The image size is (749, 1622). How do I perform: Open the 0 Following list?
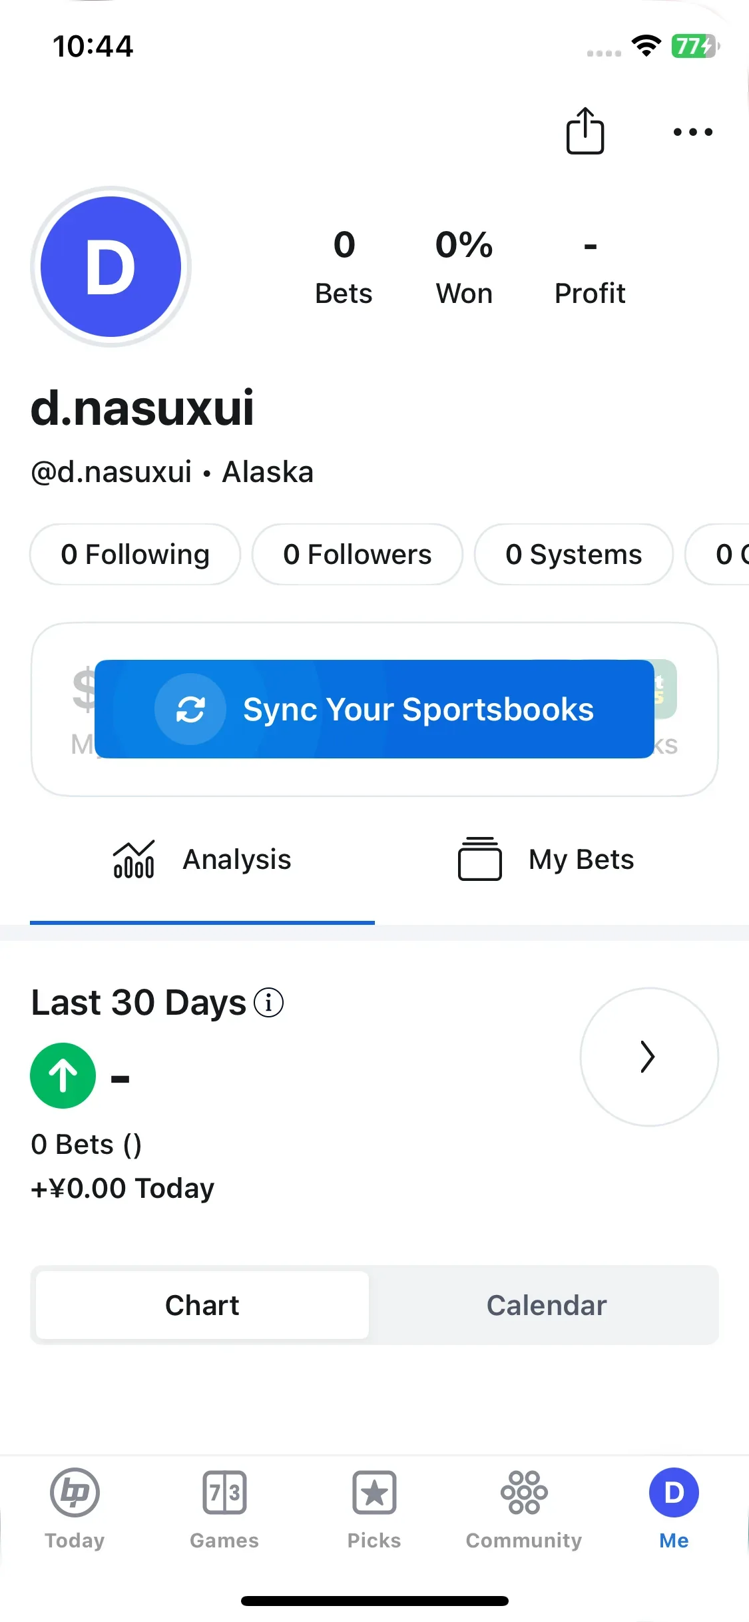pos(135,554)
